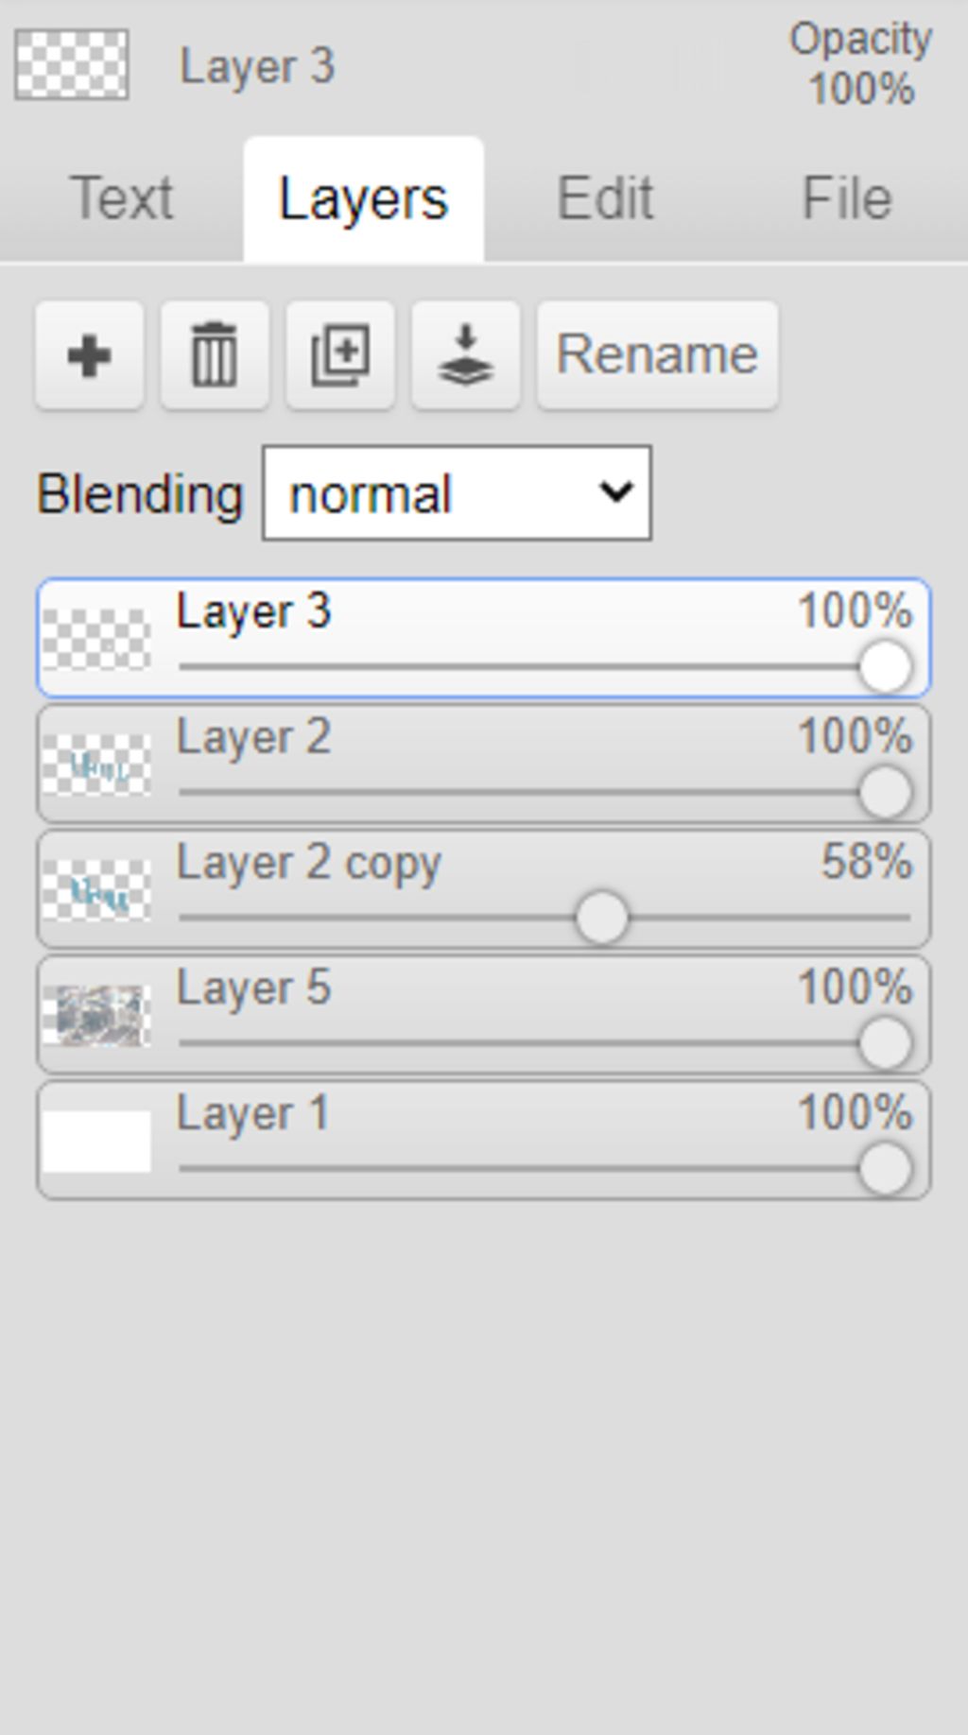
Task: Click the Layers tab
Action: click(364, 198)
